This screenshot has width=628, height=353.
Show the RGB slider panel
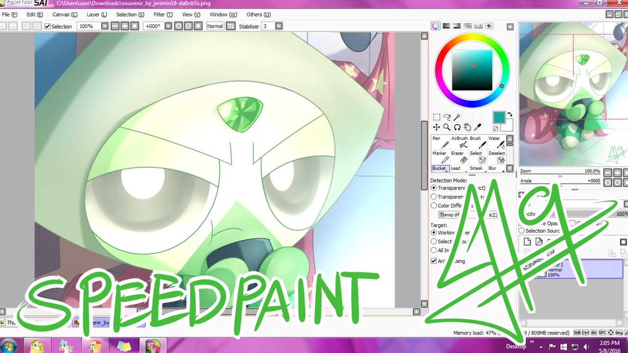[446, 26]
